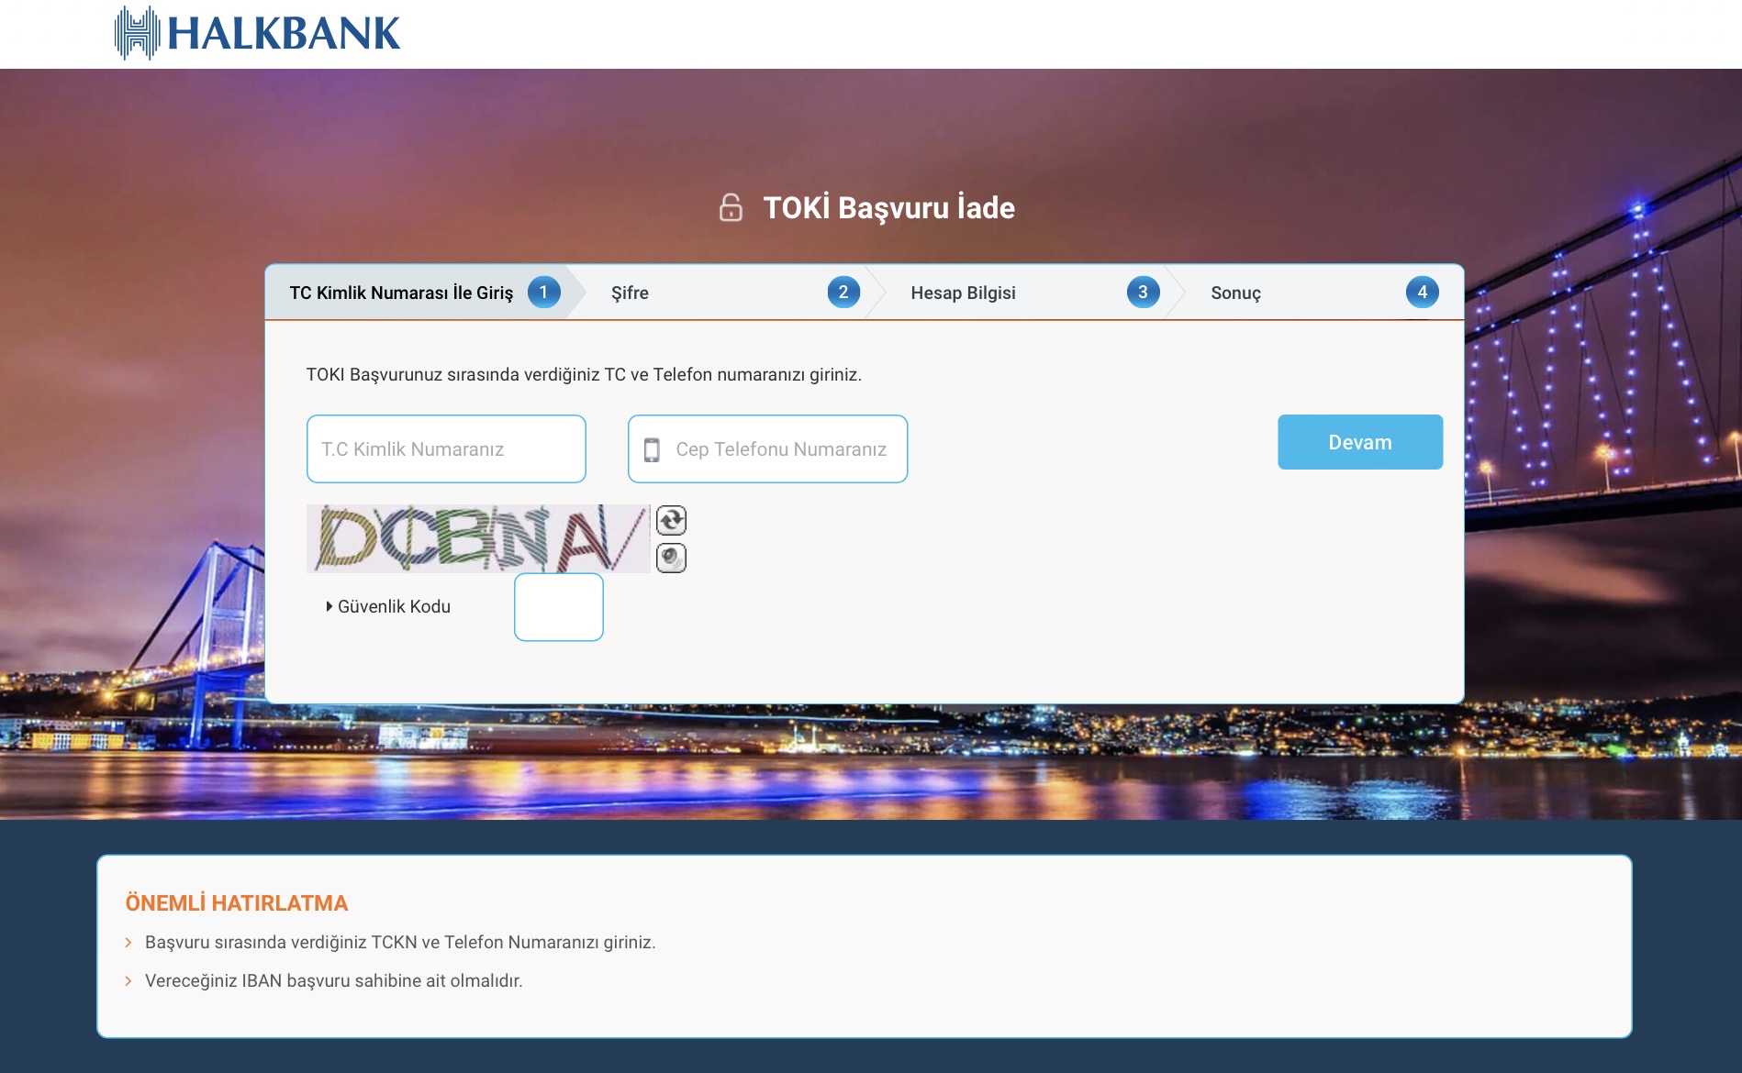The image size is (1742, 1073).
Task: Click the triangle arrow before Güvenlik Kodu
Action: click(329, 606)
